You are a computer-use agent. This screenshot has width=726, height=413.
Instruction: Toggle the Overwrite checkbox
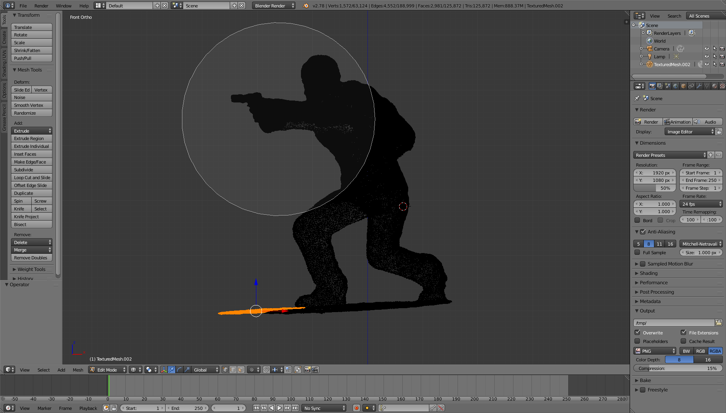click(x=637, y=332)
